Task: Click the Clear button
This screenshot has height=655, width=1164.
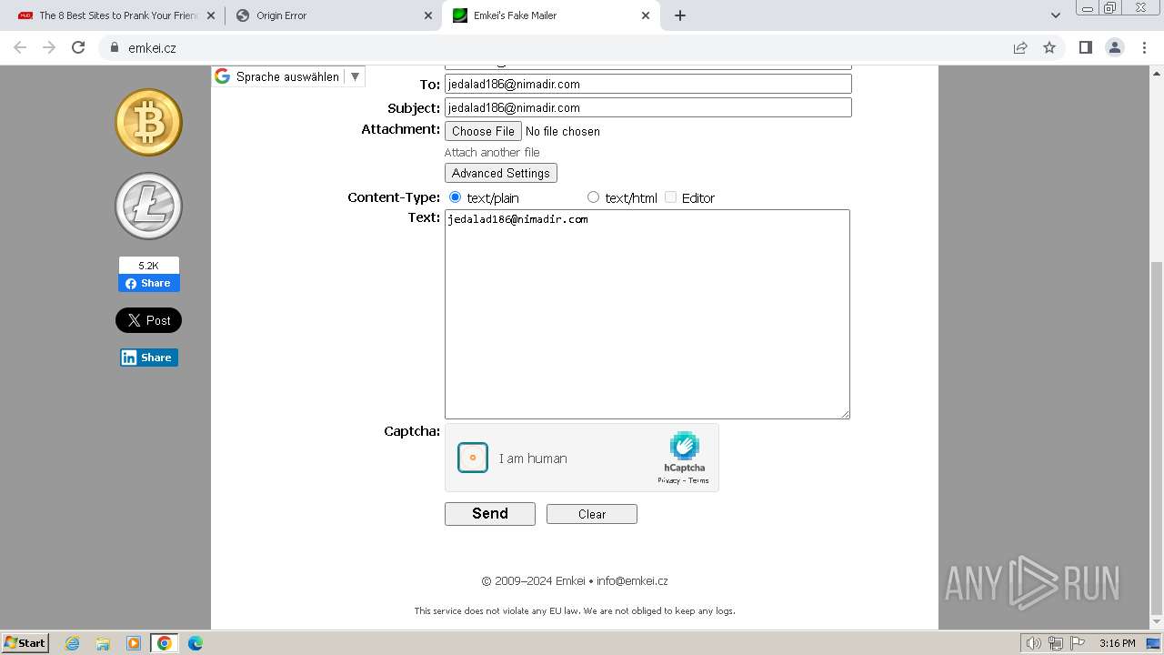Action: (591, 514)
